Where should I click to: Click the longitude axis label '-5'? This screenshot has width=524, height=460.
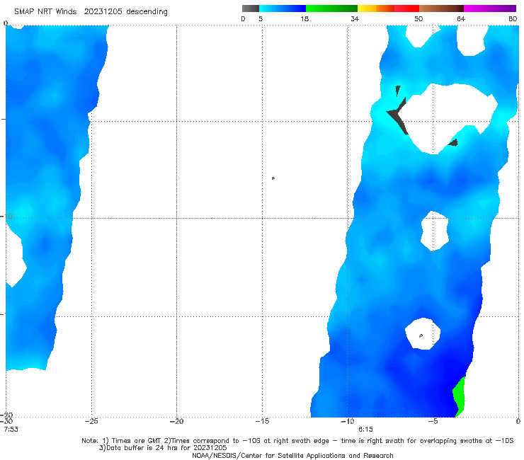(x=433, y=421)
